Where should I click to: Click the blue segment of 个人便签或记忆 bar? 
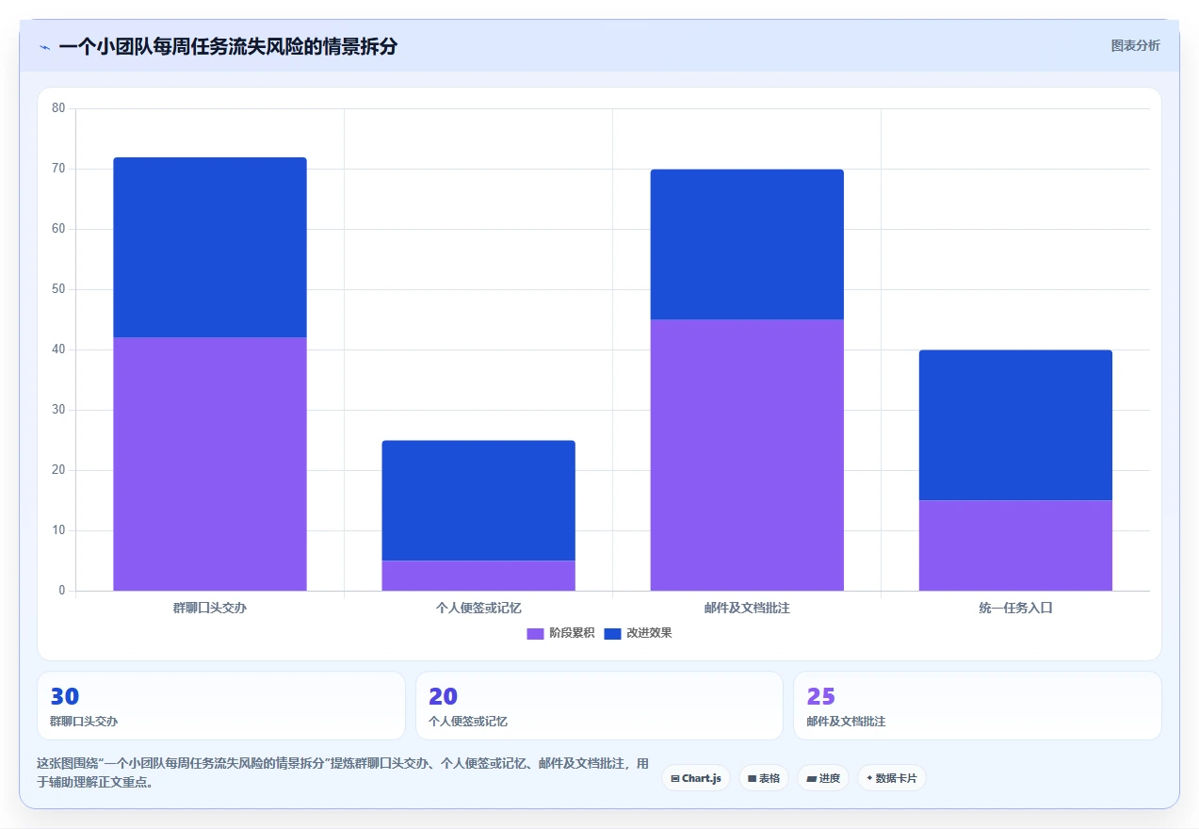(478, 500)
